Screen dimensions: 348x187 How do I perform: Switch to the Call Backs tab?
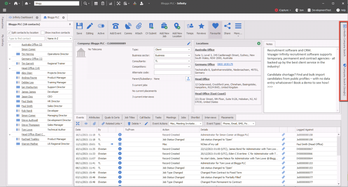tap(145, 117)
